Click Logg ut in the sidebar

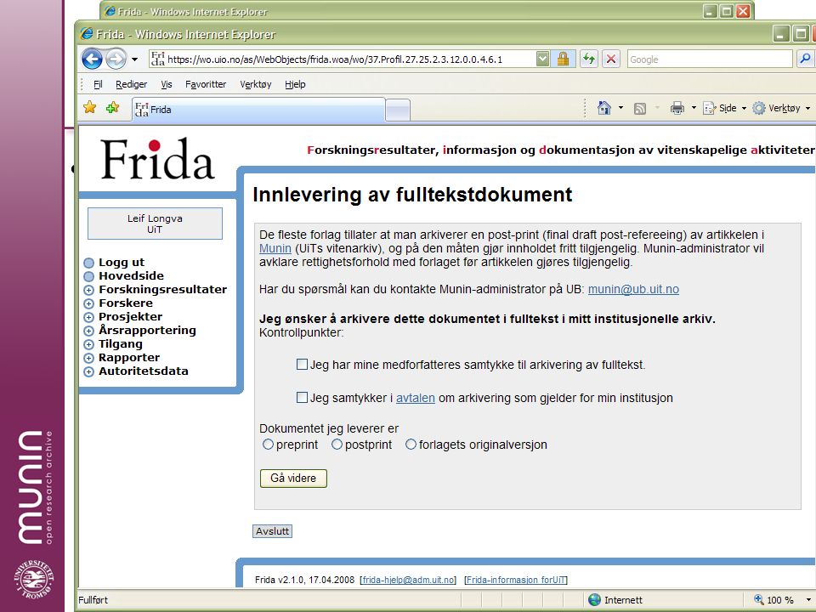tap(122, 263)
